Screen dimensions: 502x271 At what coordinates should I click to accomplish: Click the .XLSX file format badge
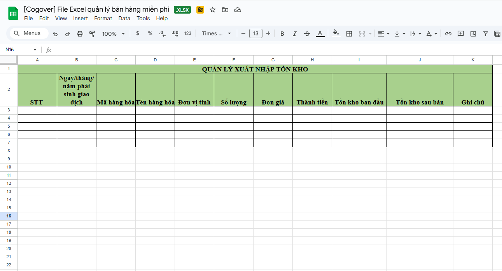tap(182, 10)
